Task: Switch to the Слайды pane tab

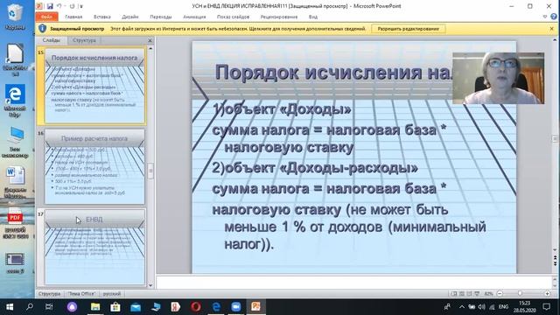Action: click(51, 40)
